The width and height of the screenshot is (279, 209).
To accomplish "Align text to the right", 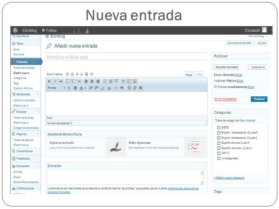I will [x=98, y=81].
